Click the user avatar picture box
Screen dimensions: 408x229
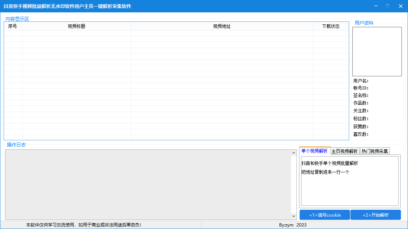[x=377, y=52]
